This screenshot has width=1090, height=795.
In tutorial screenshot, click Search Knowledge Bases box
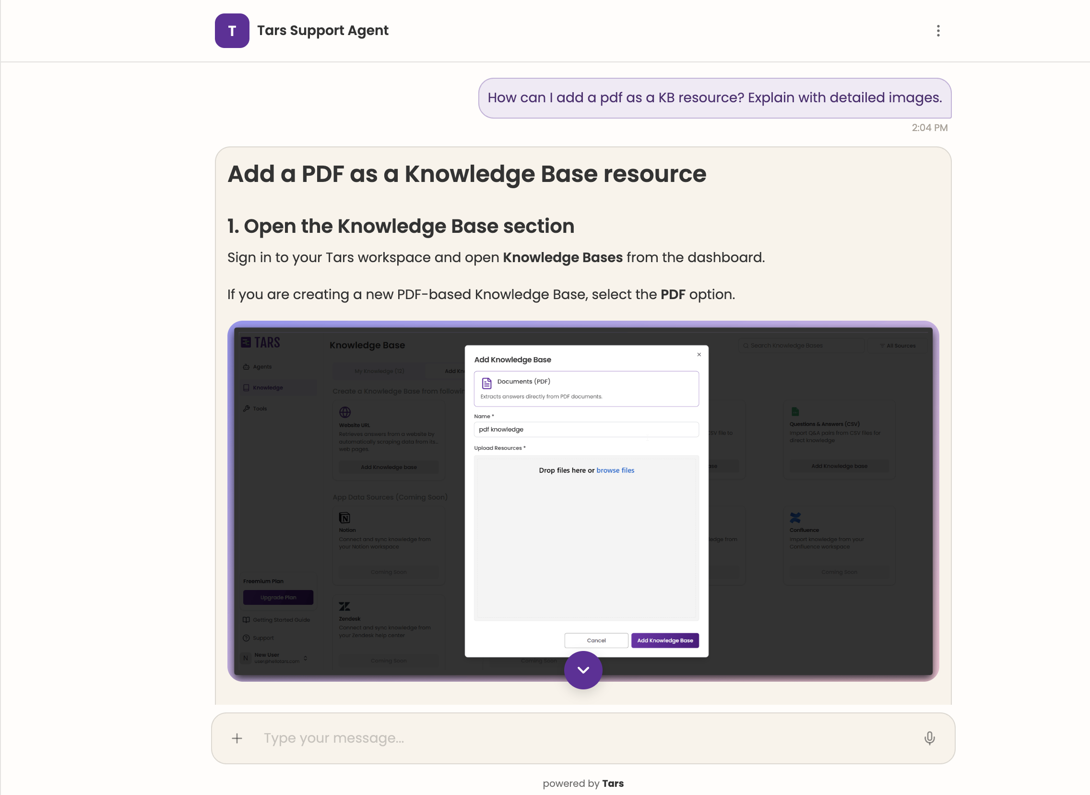click(x=801, y=346)
